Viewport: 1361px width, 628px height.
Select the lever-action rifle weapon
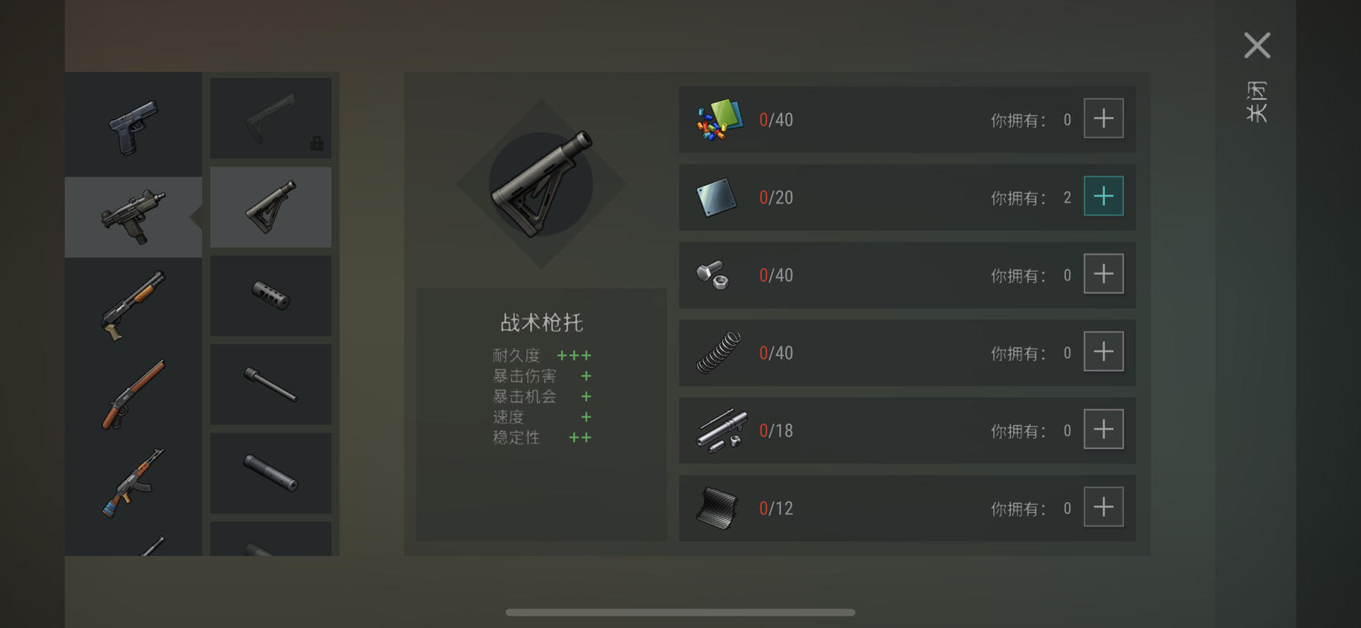pyautogui.click(x=134, y=393)
